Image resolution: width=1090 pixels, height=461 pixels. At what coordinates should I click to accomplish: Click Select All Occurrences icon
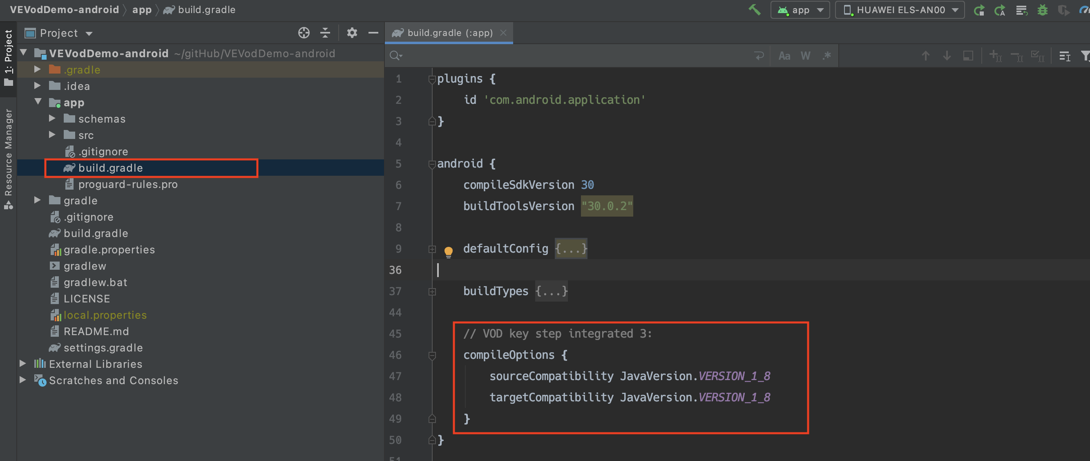coord(1038,56)
